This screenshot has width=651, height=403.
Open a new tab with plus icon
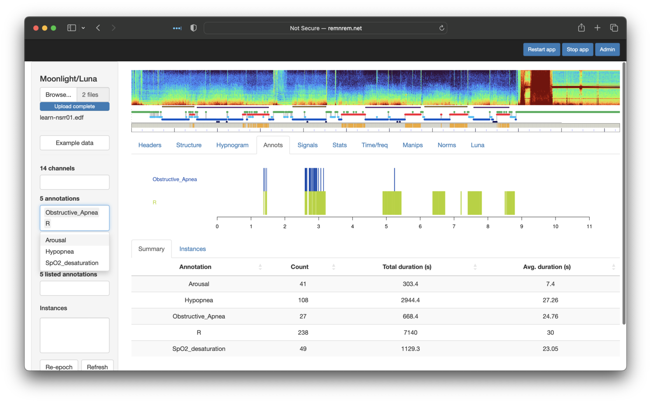(x=597, y=28)
